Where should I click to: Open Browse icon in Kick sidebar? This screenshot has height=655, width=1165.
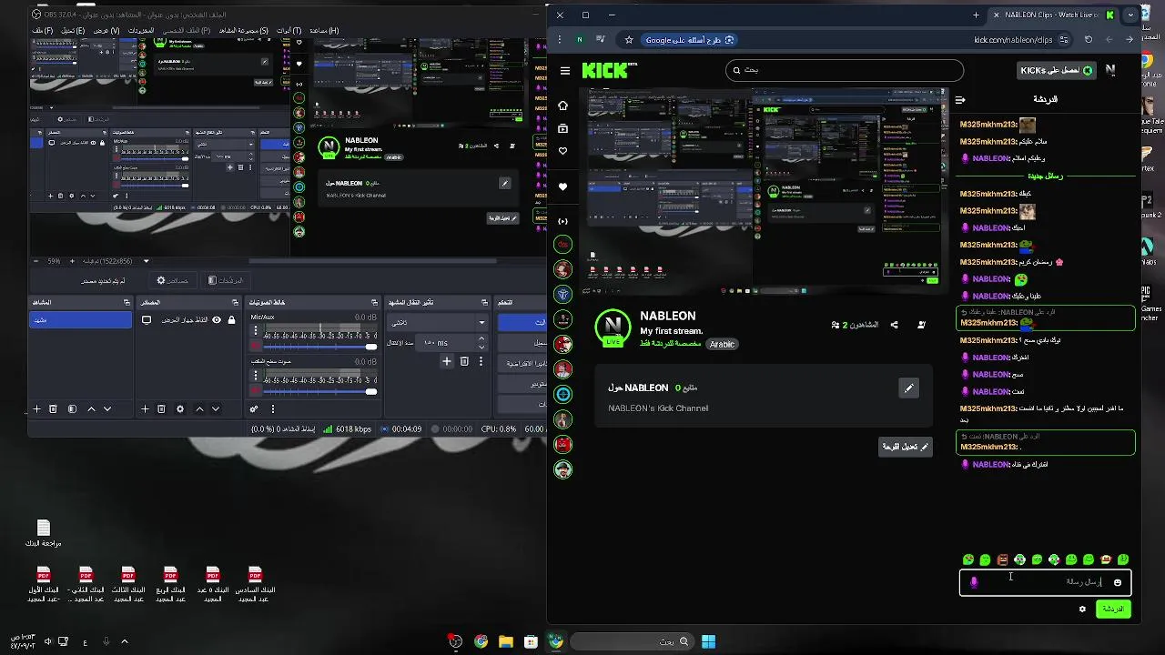coord(562,128)
